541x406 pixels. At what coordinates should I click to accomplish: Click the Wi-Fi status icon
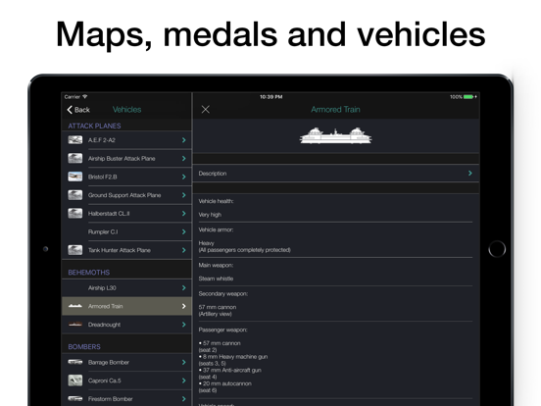click(85, 97)
